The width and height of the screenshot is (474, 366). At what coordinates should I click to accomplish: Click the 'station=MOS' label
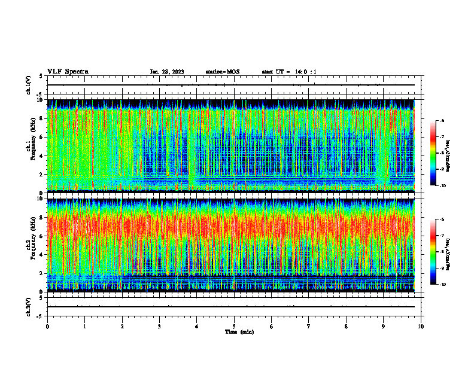[223, 72]
